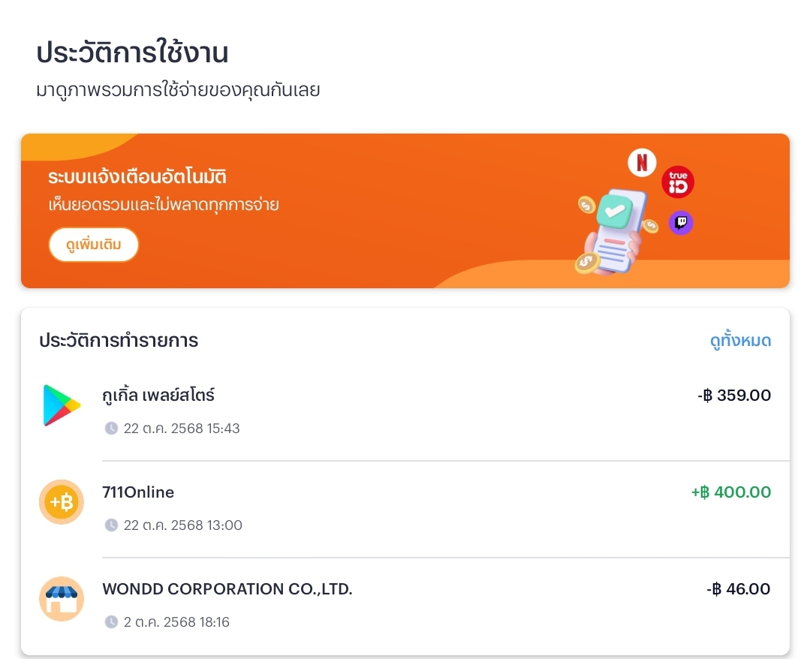The width and height of the screenshot is (810, 659).
Task: Click the ระบบแจ้งเตือนอัตโนมัติ banner title
Action: pos(137,178)
